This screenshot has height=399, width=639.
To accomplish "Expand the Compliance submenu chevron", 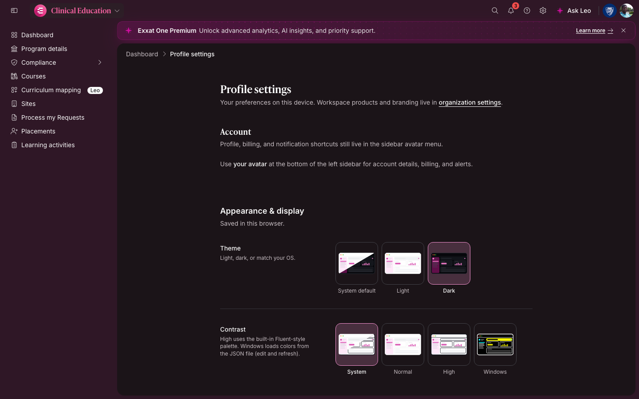I will (100, 63).
